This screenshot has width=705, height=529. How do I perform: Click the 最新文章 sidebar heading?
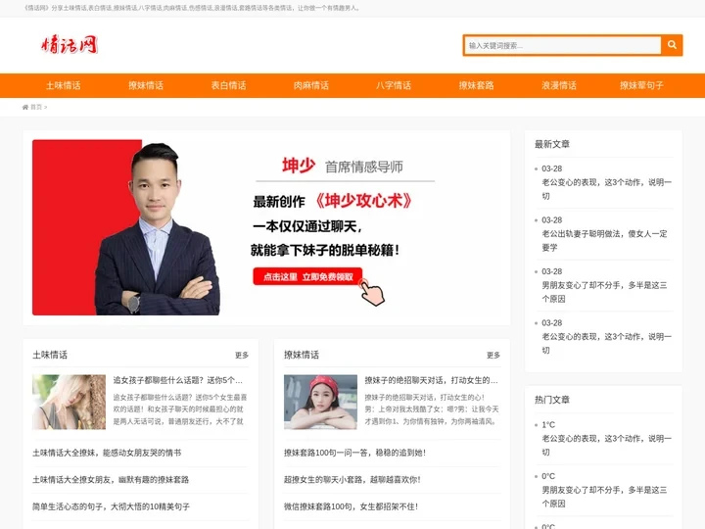pyautogui.click(x=552, y=144)
